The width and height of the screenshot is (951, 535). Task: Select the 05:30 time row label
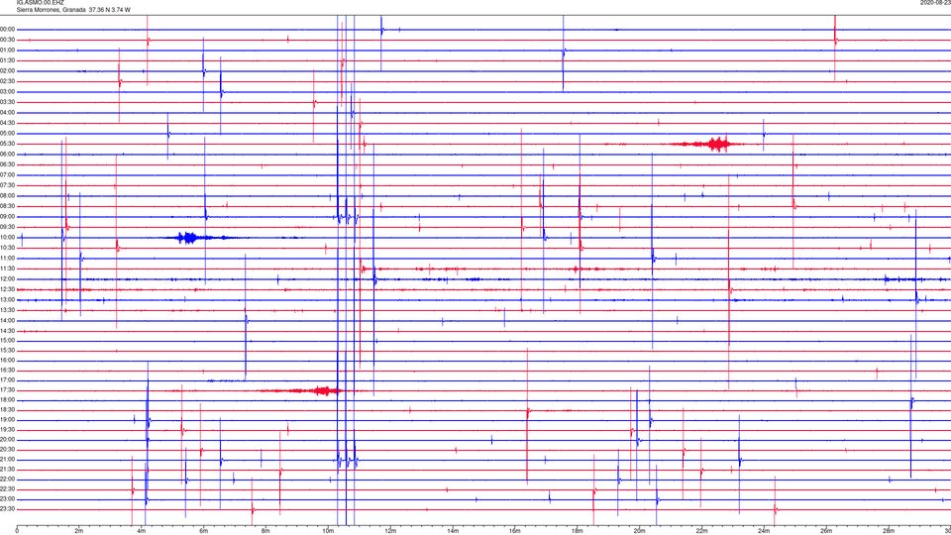tap(8, 144)
